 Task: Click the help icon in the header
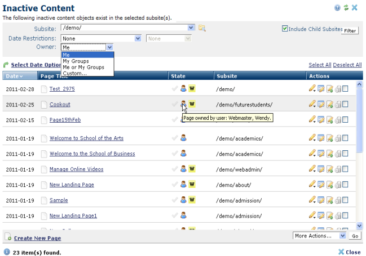pyautogui.click(x=337, y=8)
